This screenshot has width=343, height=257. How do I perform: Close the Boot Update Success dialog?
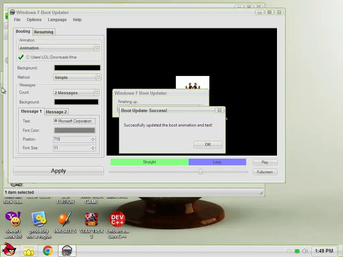click(x=219, y=110)
